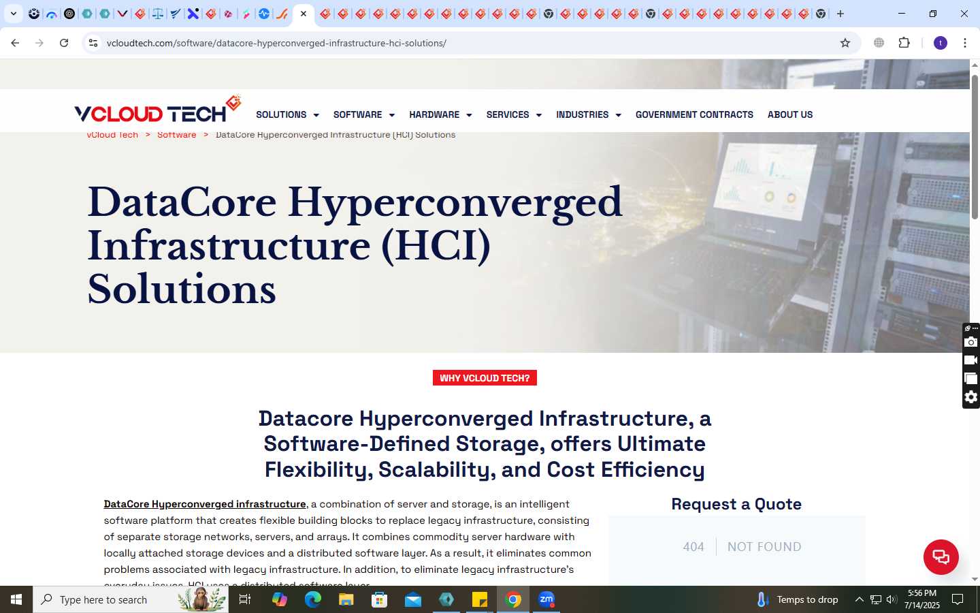Expand the INDUSTRIES menu
Image resolution: width=980 pixels, height=613 pixels.
click(589, 114)
